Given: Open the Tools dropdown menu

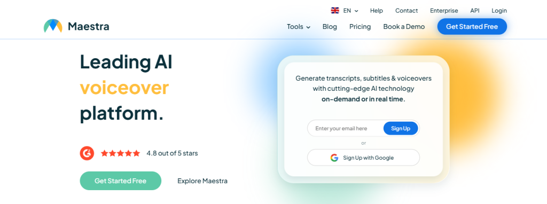Looking at the screenshot, I should [x=299, y=27].
